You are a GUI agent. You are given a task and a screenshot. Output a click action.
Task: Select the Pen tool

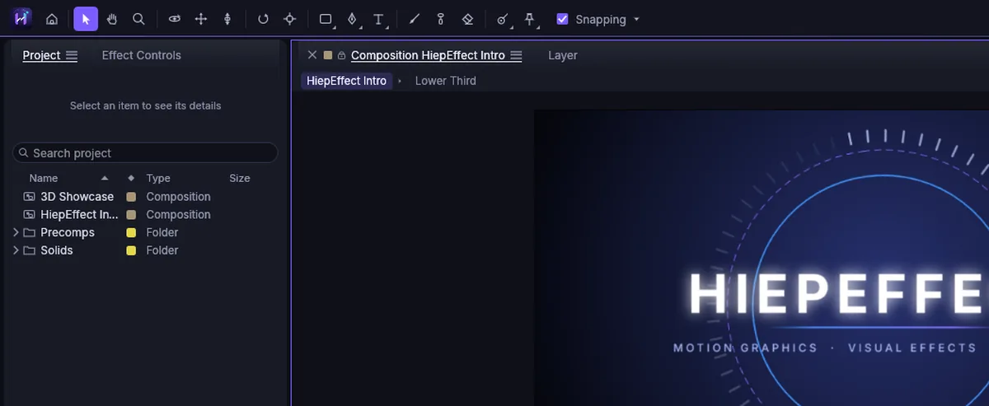point(352,19)
